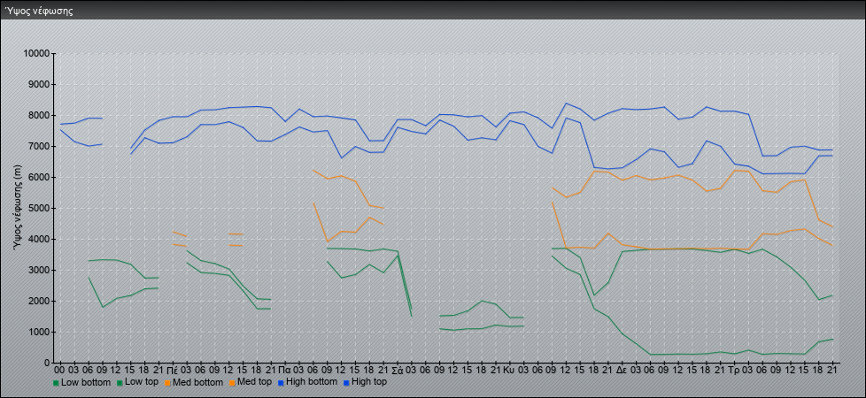Click the blue High top legend square
Image resolution: width=866 pixels, height=398 pixels.
(x=347, y=383)
